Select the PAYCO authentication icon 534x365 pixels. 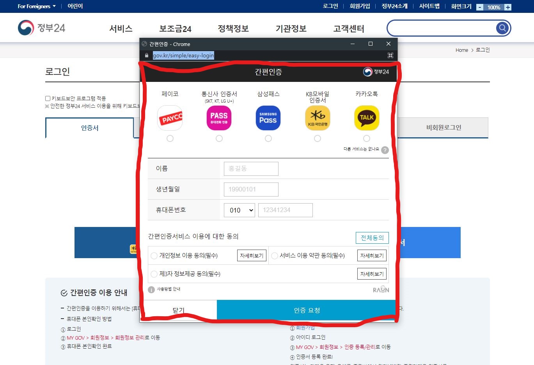click(170, 118)
